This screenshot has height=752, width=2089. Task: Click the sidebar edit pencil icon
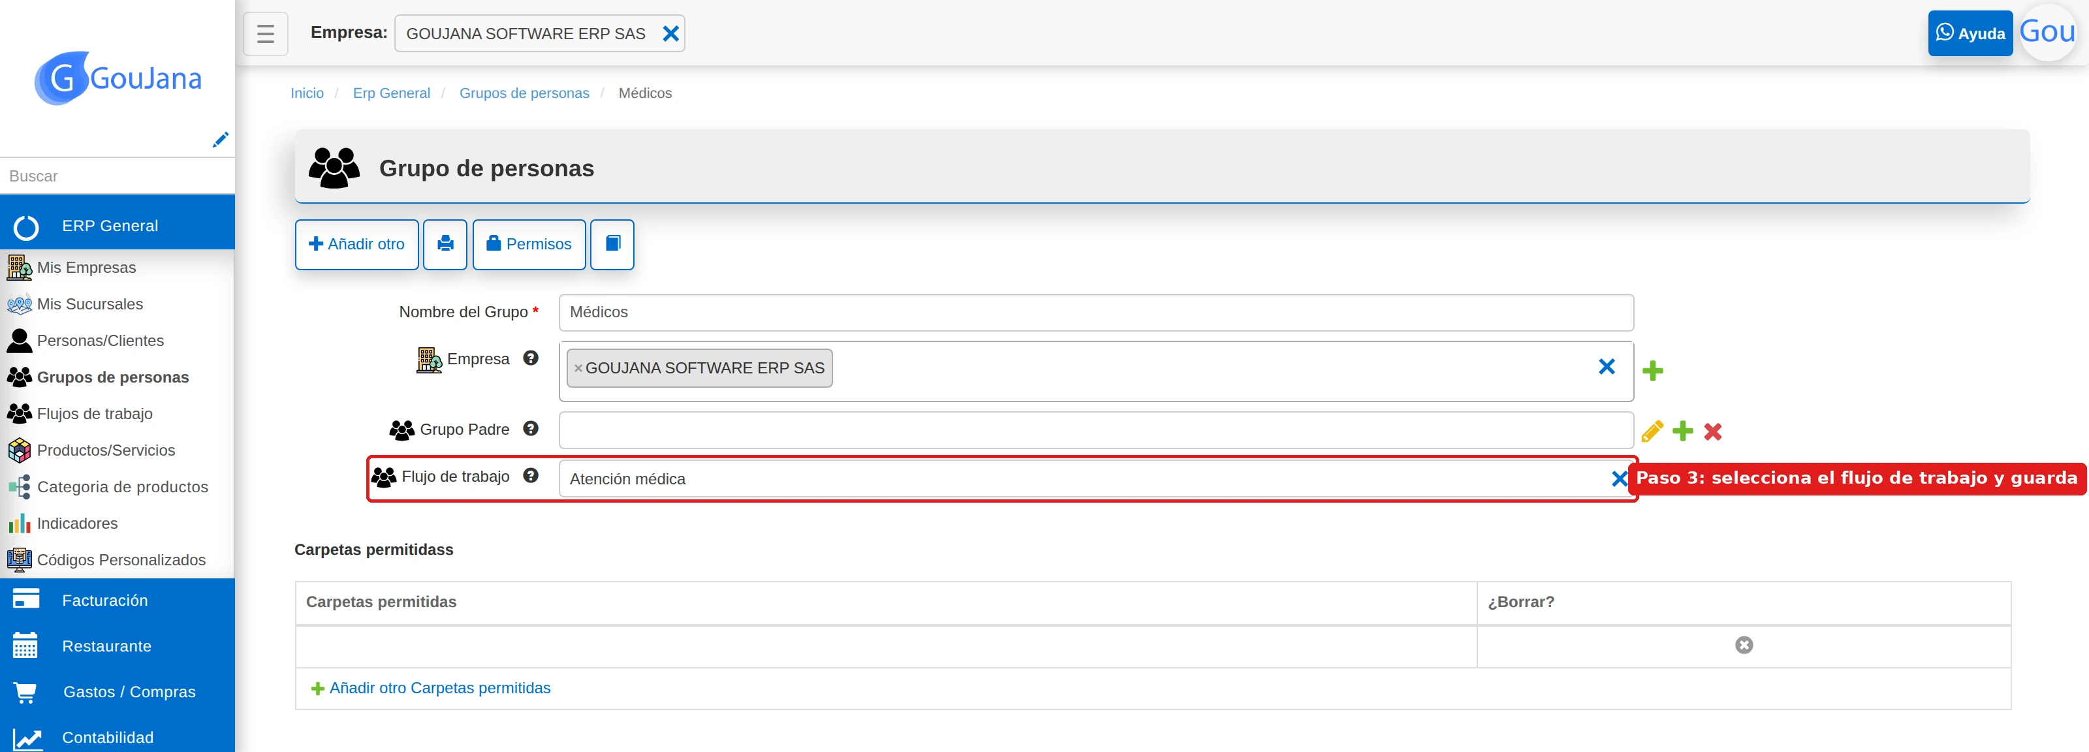point(220,140)
